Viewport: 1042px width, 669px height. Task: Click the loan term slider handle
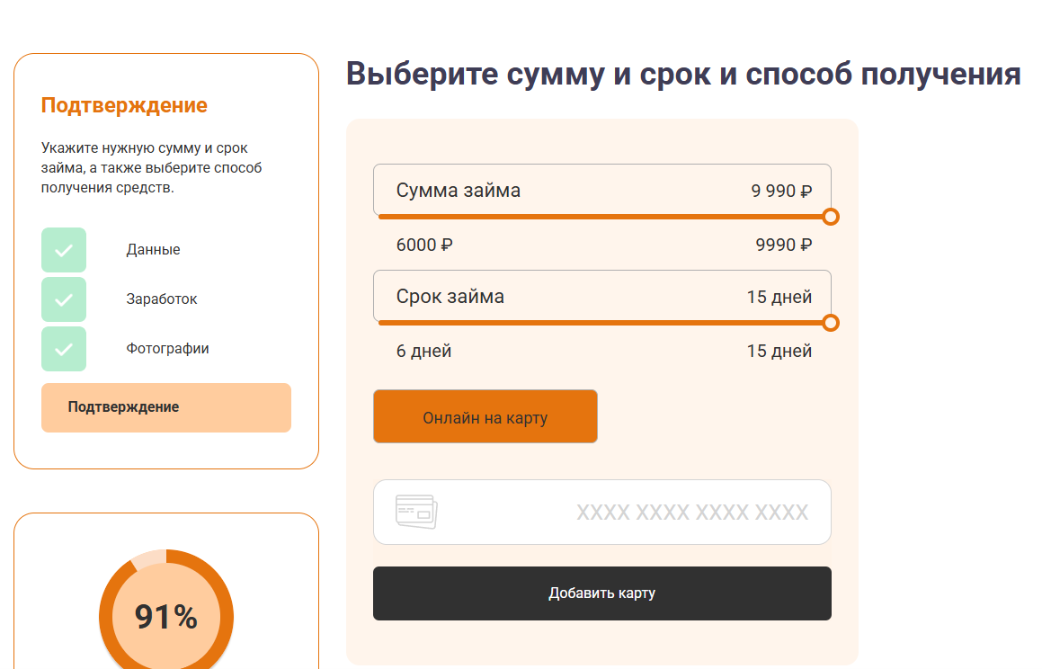pos(831,323)
